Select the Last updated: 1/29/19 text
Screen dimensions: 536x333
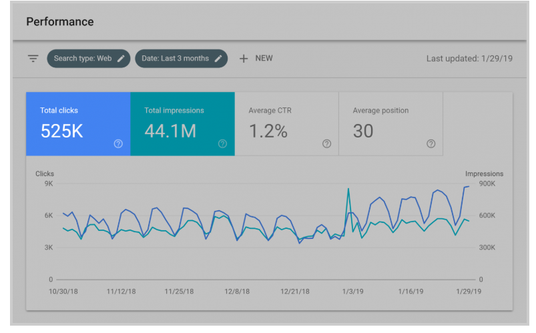point(469,59)
